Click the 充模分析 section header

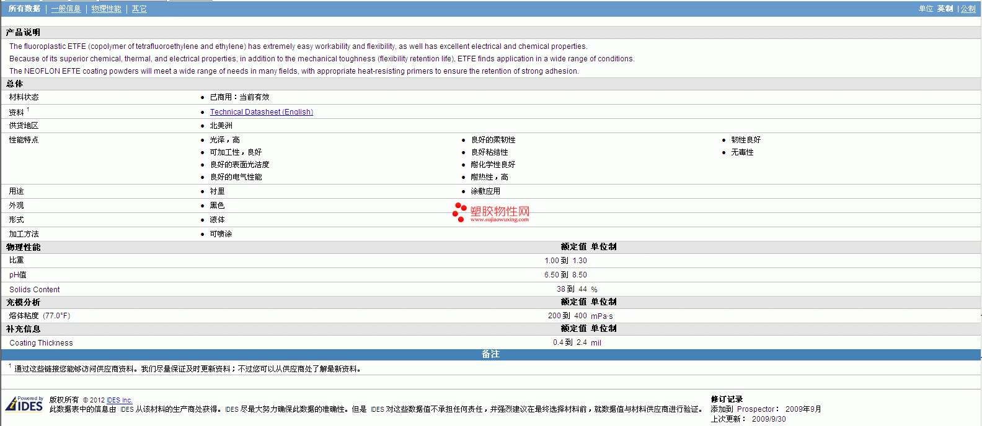23,302
